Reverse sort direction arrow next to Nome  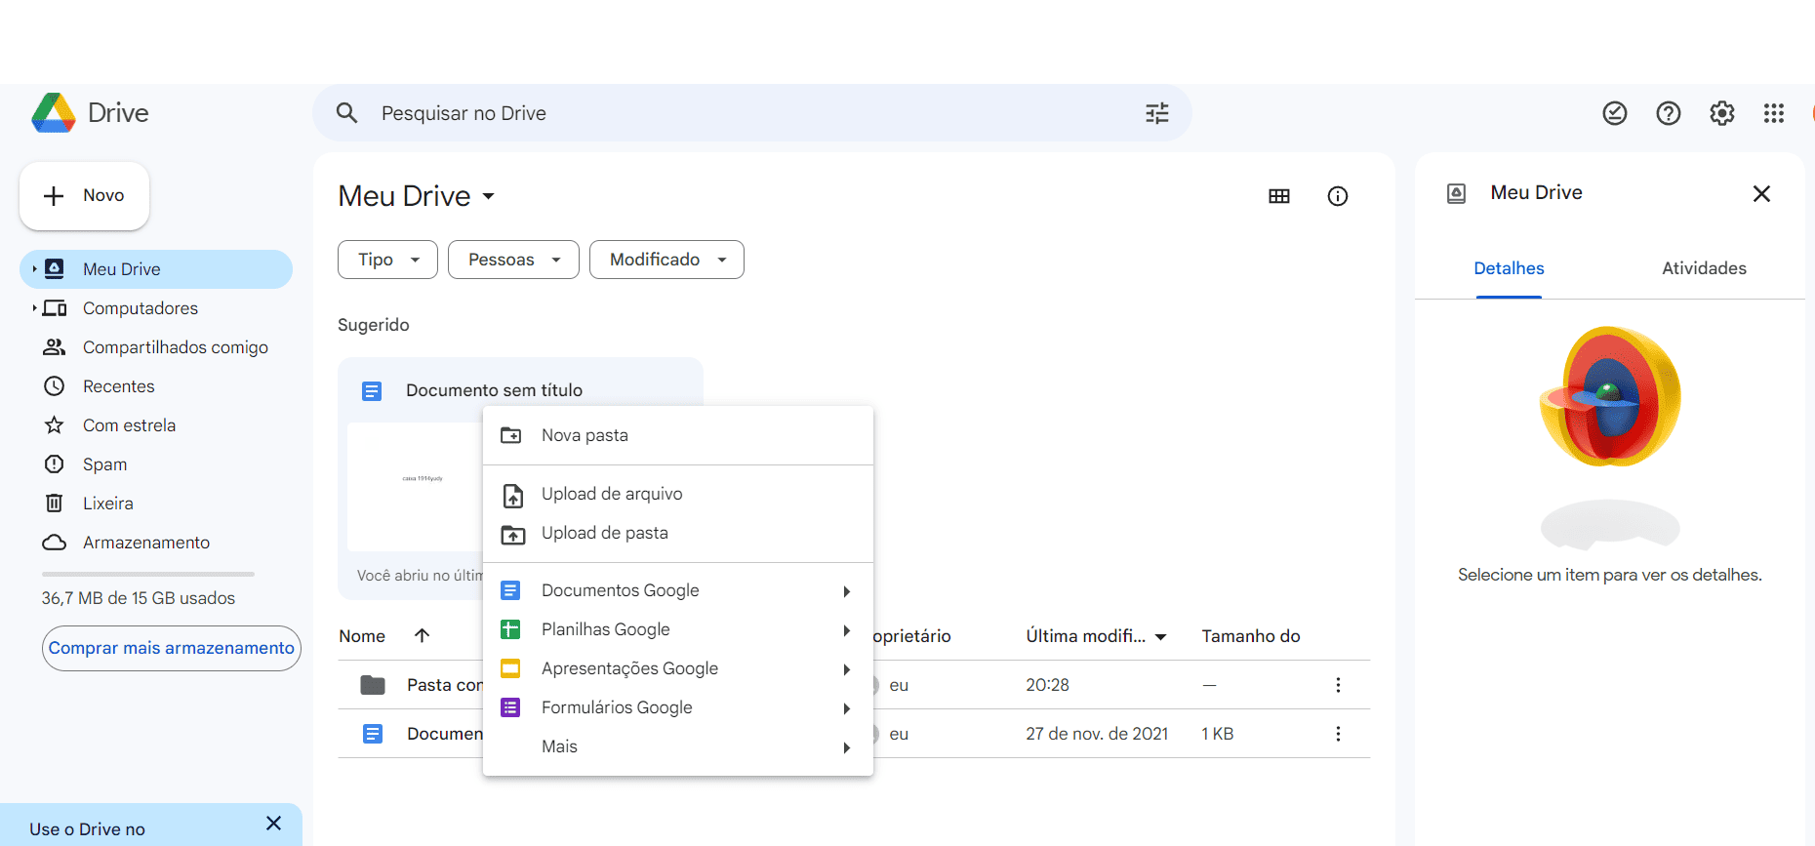(x=423, y=636)
